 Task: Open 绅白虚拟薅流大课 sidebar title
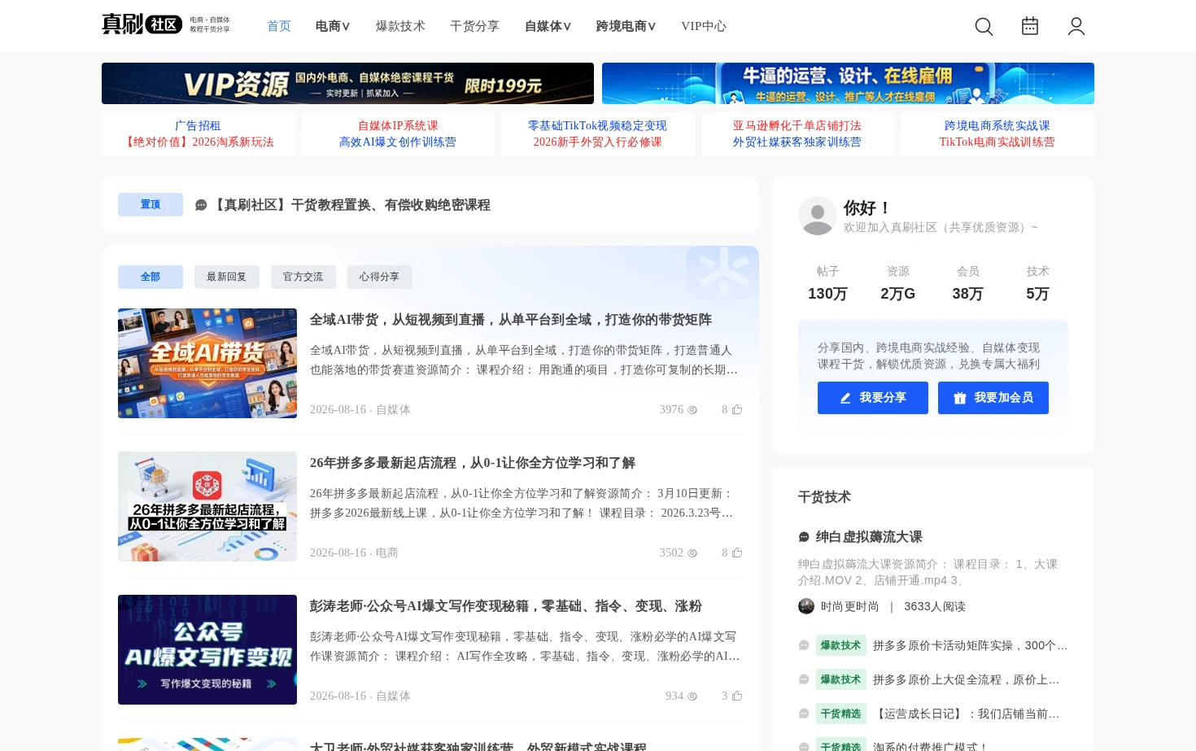tap(869, 537)
